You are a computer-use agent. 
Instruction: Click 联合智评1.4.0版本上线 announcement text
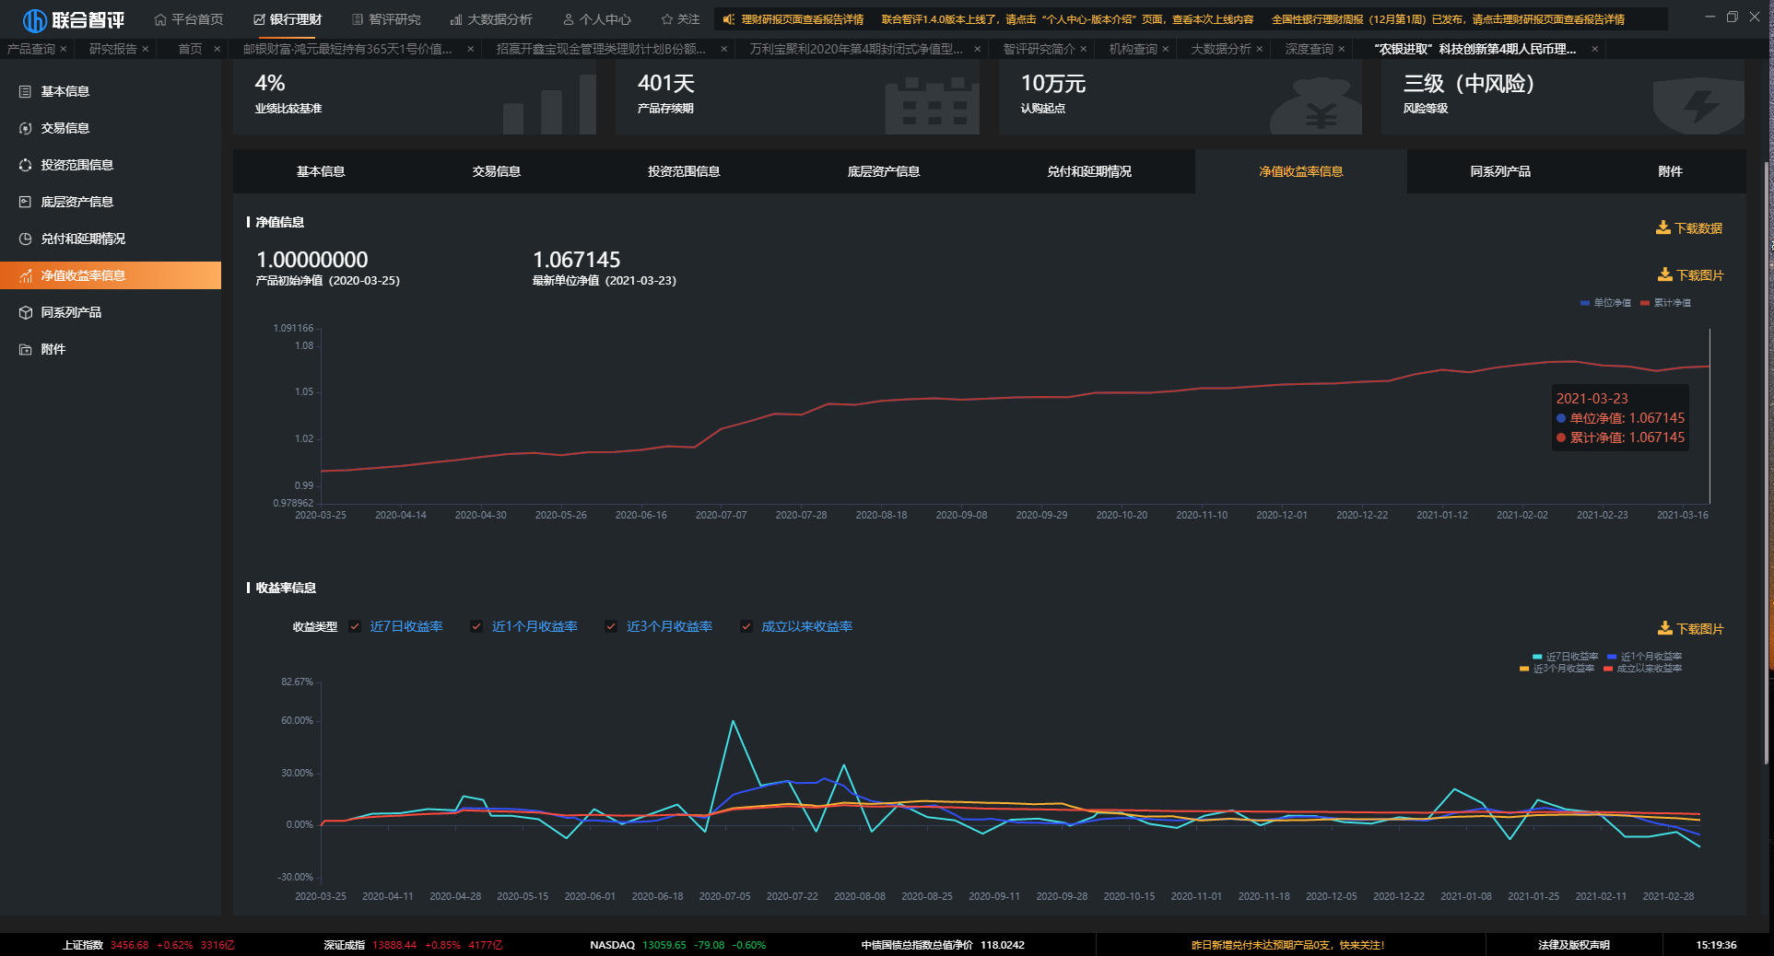click(x=1067, y=19)
